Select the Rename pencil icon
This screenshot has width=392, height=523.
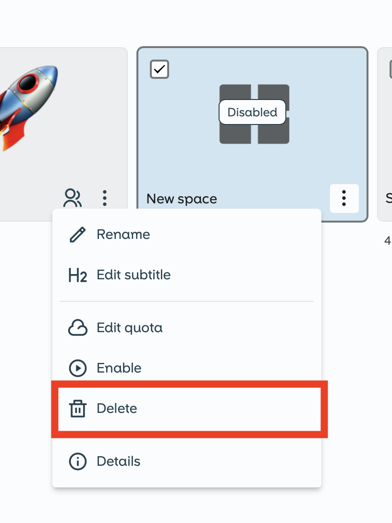[x=77, y=234]
